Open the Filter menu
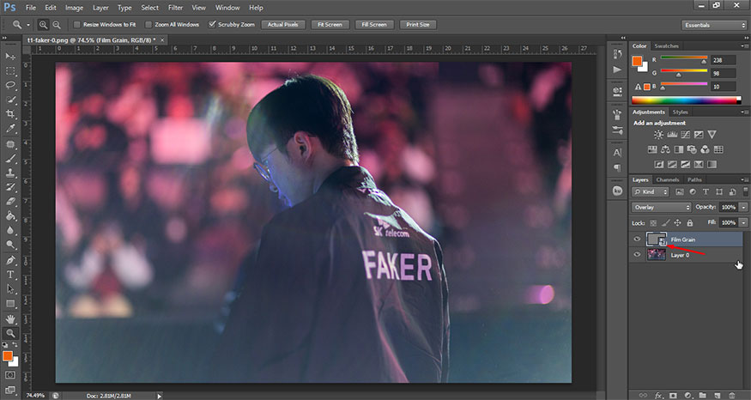The height and width of the screenshot is (400, 751). 175,7
